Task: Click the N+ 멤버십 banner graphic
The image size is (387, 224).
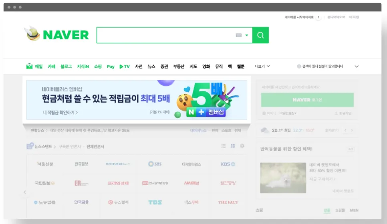Action: tap(206, 112)
